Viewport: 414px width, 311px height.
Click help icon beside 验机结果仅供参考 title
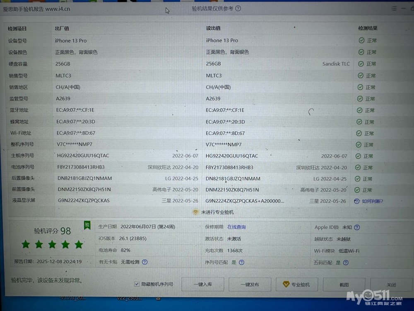click(x=238, y=9)
